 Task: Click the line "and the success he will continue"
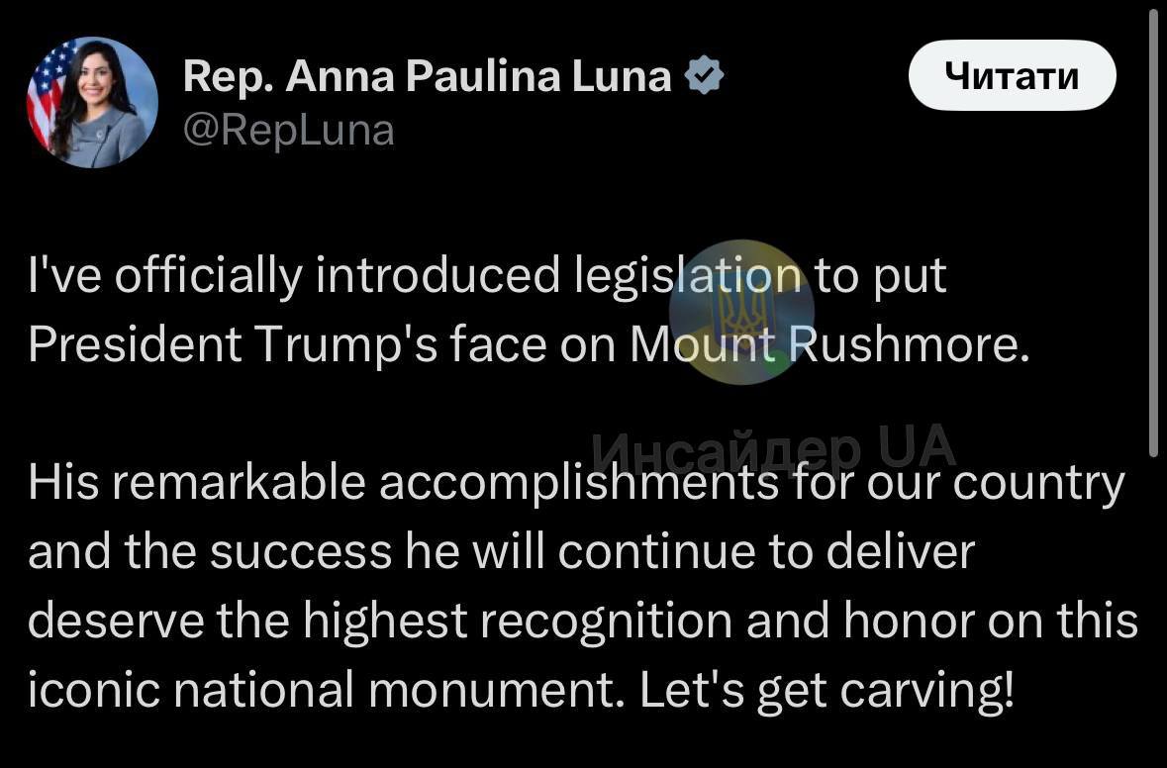(x=501, y=552)
